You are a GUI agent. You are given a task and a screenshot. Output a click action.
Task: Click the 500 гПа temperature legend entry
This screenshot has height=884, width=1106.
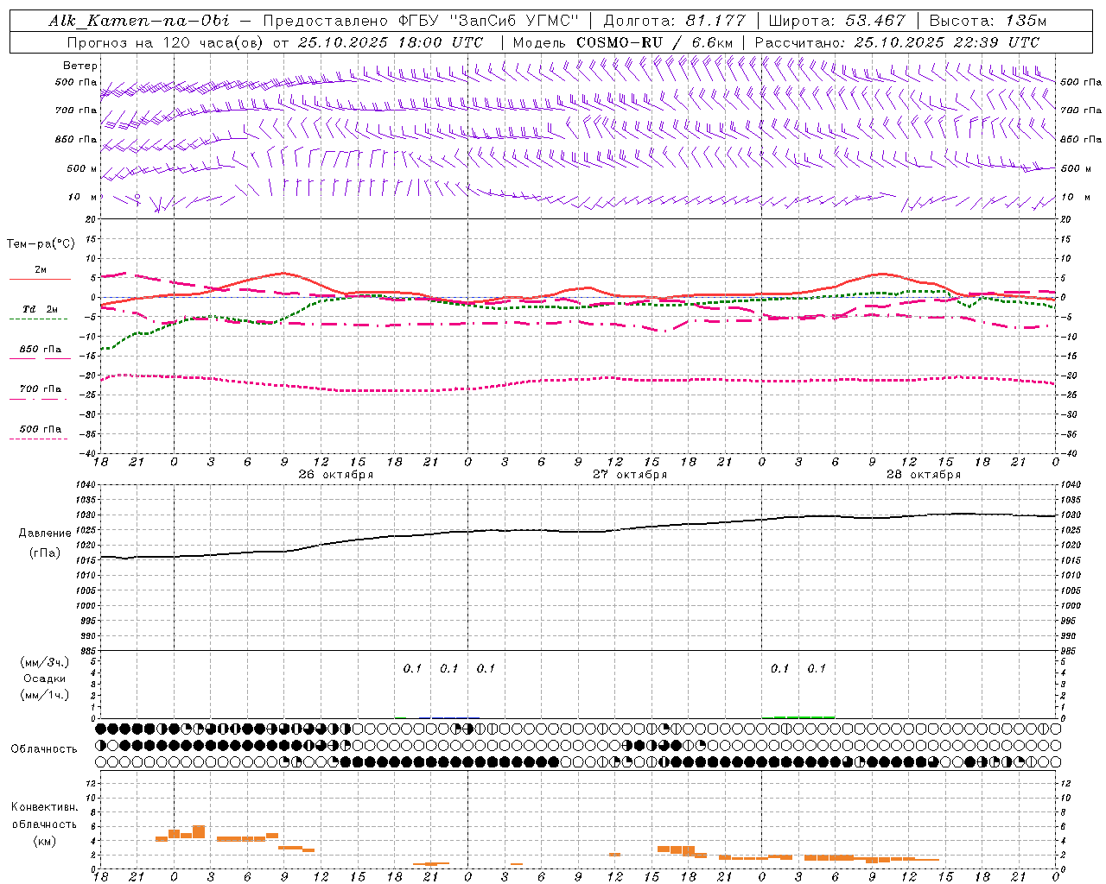point(41,429)
